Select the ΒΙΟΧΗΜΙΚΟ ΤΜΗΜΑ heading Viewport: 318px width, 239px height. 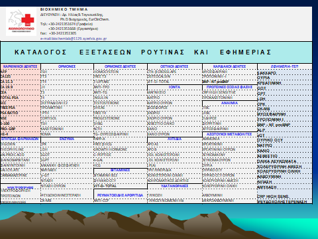pyautogui.click(x=64, y=9)
